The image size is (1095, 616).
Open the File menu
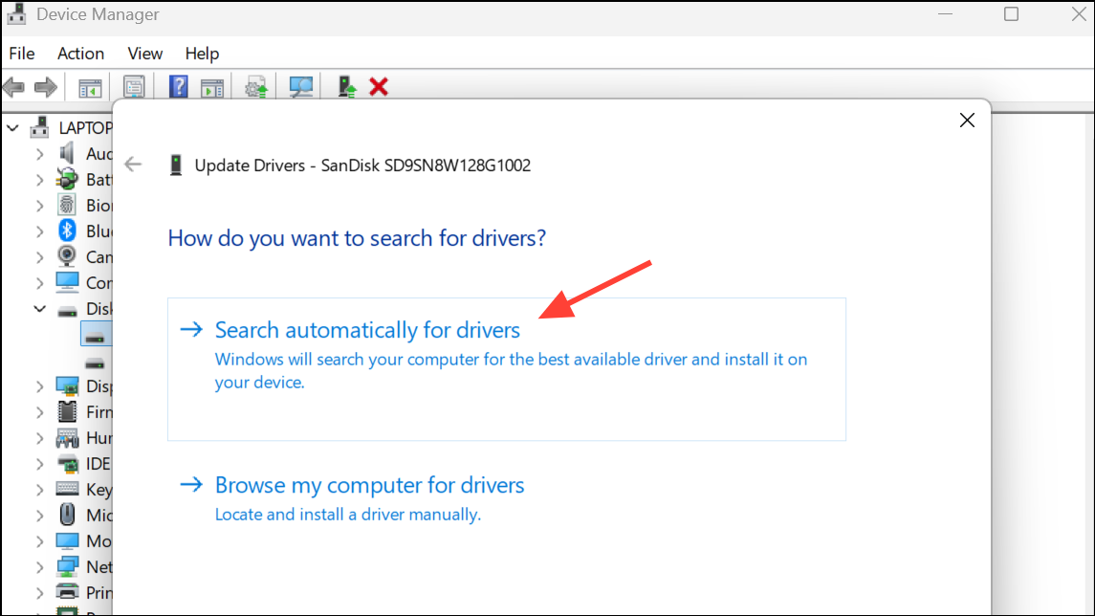click(22, 54)
